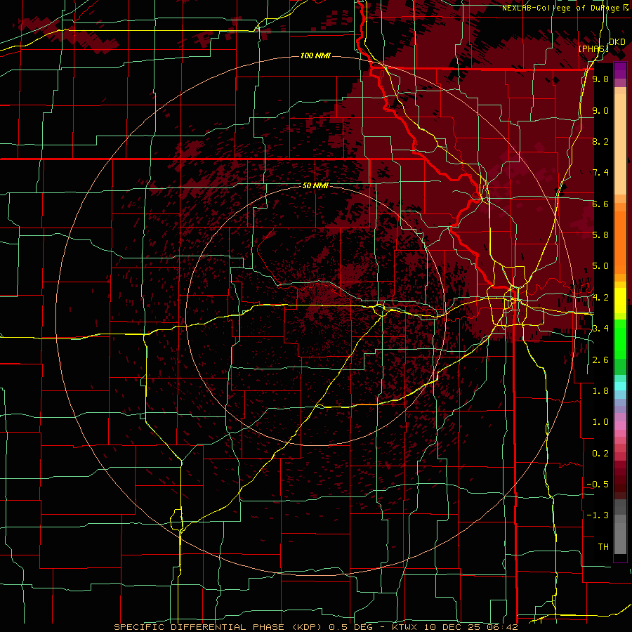Viewport: 632px width, 632px height.
Task: Click the 2.6 value on the color scale
Action: pyautogui.click(x=600, y=360)
